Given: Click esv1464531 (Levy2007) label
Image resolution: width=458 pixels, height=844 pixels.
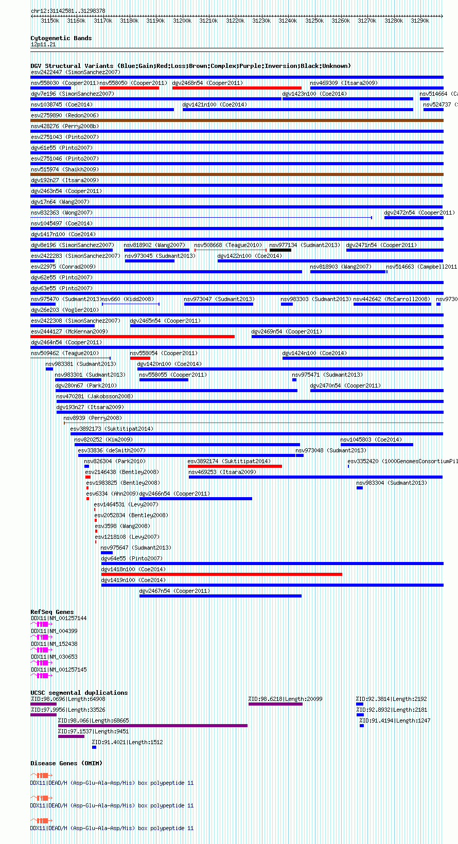Looking at the screenshot, I should (127, 504).
